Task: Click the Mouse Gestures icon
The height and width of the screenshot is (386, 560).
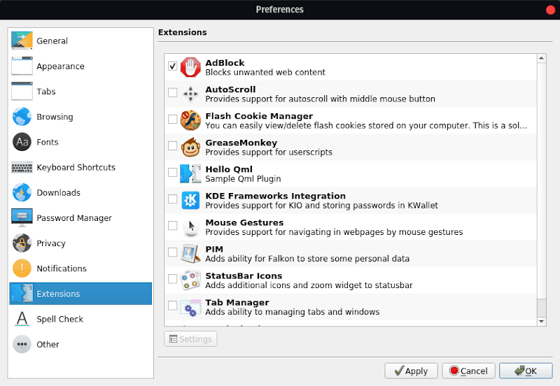Action: (190, 227)
